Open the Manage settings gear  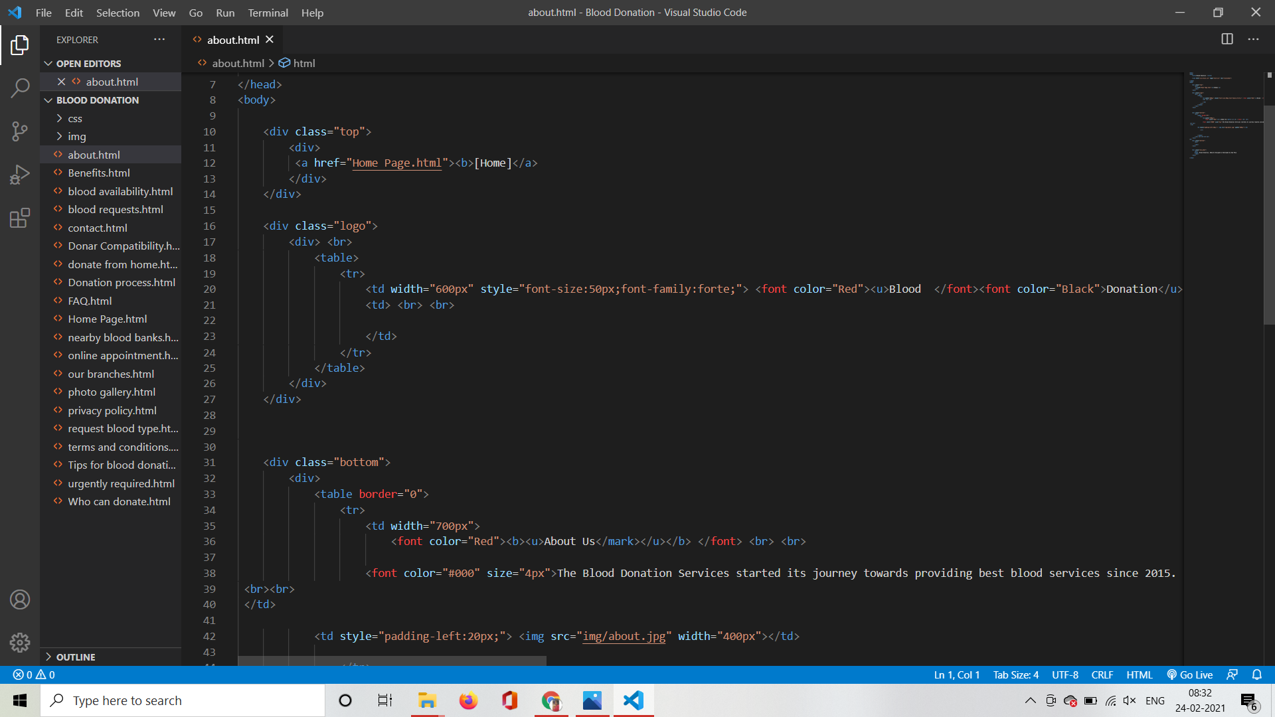pyautogui.click(x=20, y=643)
